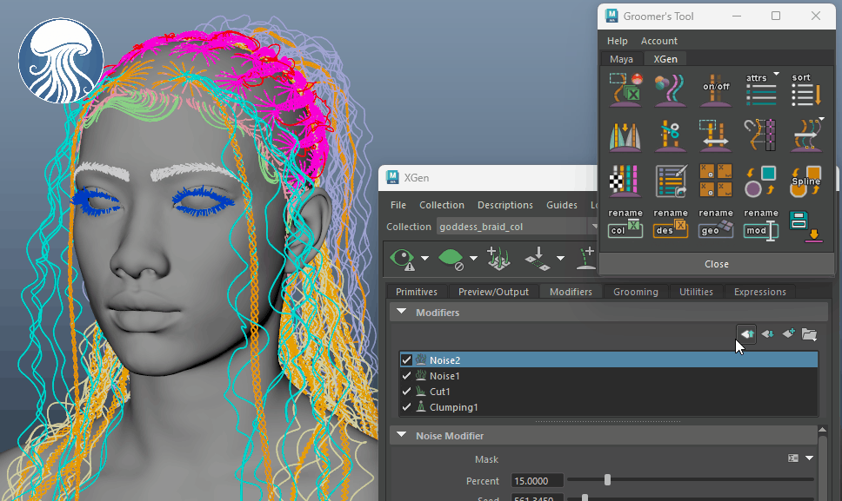Image resolution: width=842 pixels, height=501 pixels.
Task: Open the eye preview icon's dropdown arrow
Action: pos(424,258)
